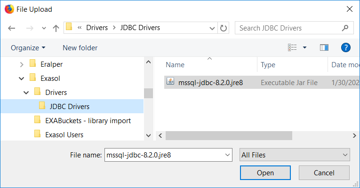
Task: Open the Organize menu
Action: tap(28, 48)
